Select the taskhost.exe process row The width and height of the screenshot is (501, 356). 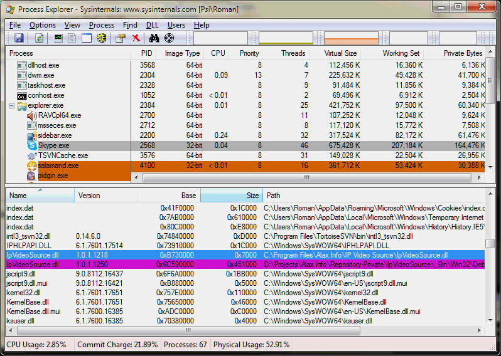coord(245,85)
